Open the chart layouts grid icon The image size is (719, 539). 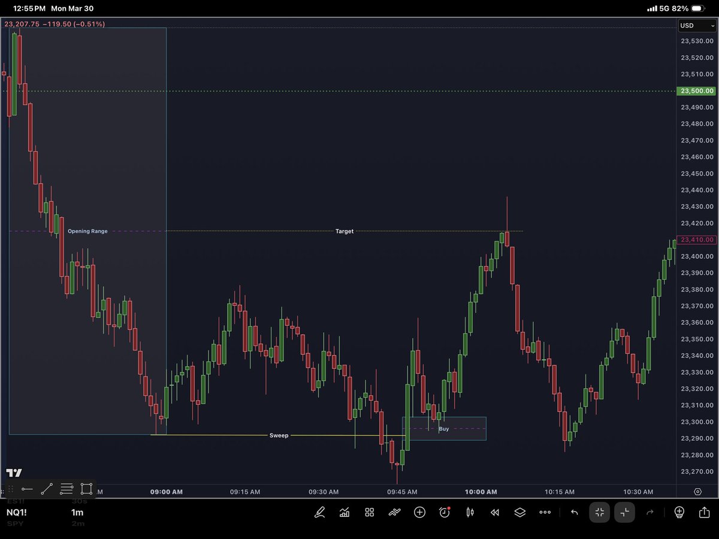point(369,513)
